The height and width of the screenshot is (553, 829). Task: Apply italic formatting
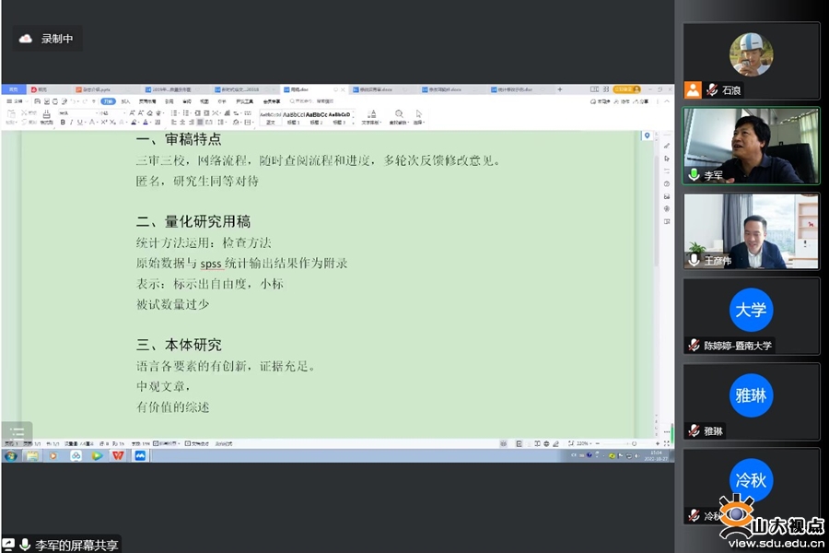[71, 122]
